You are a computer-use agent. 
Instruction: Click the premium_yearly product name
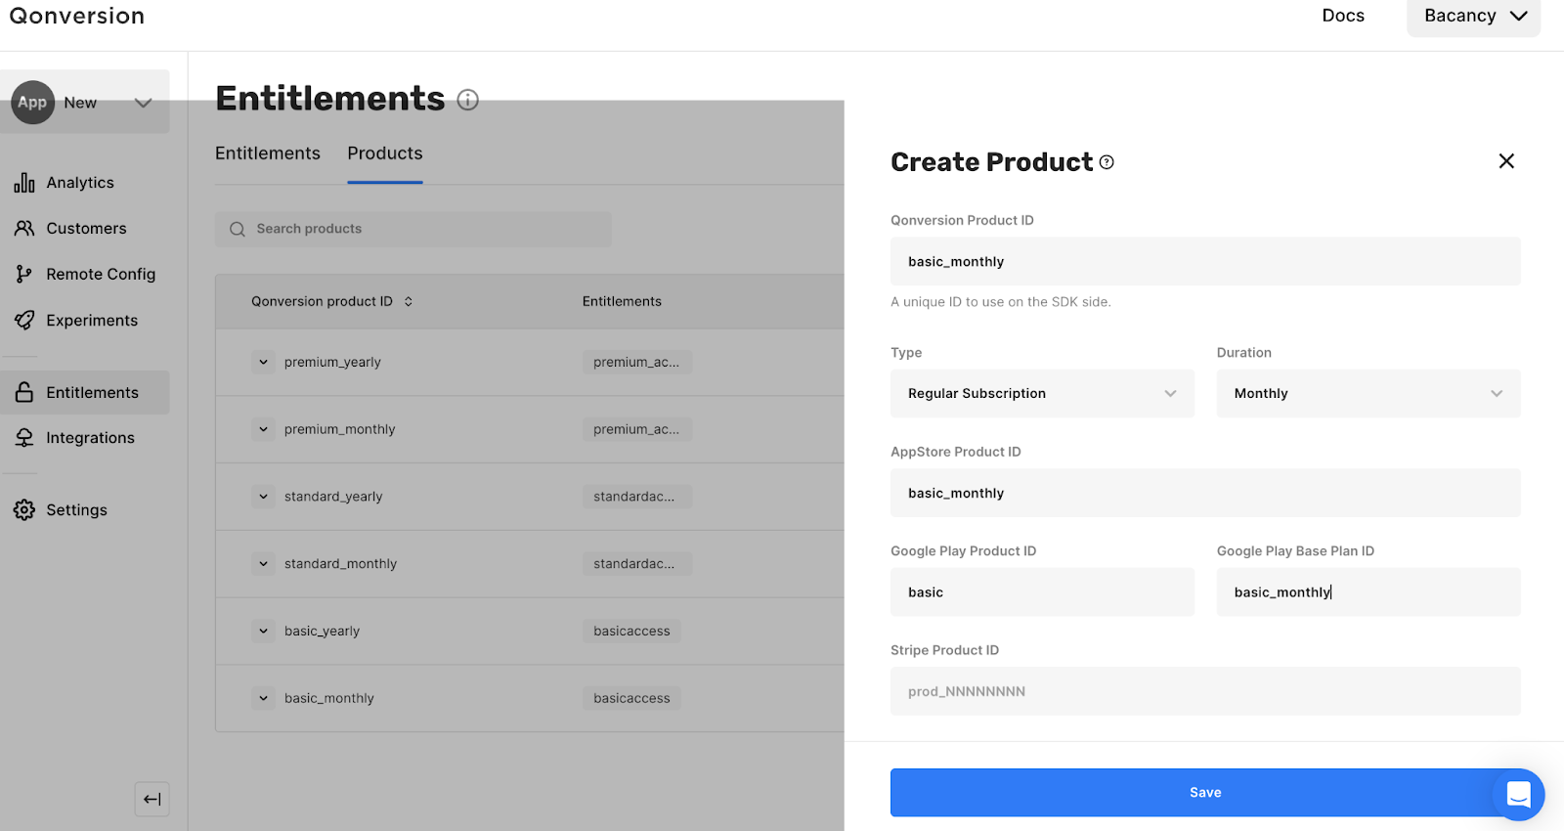pos(332,362)
